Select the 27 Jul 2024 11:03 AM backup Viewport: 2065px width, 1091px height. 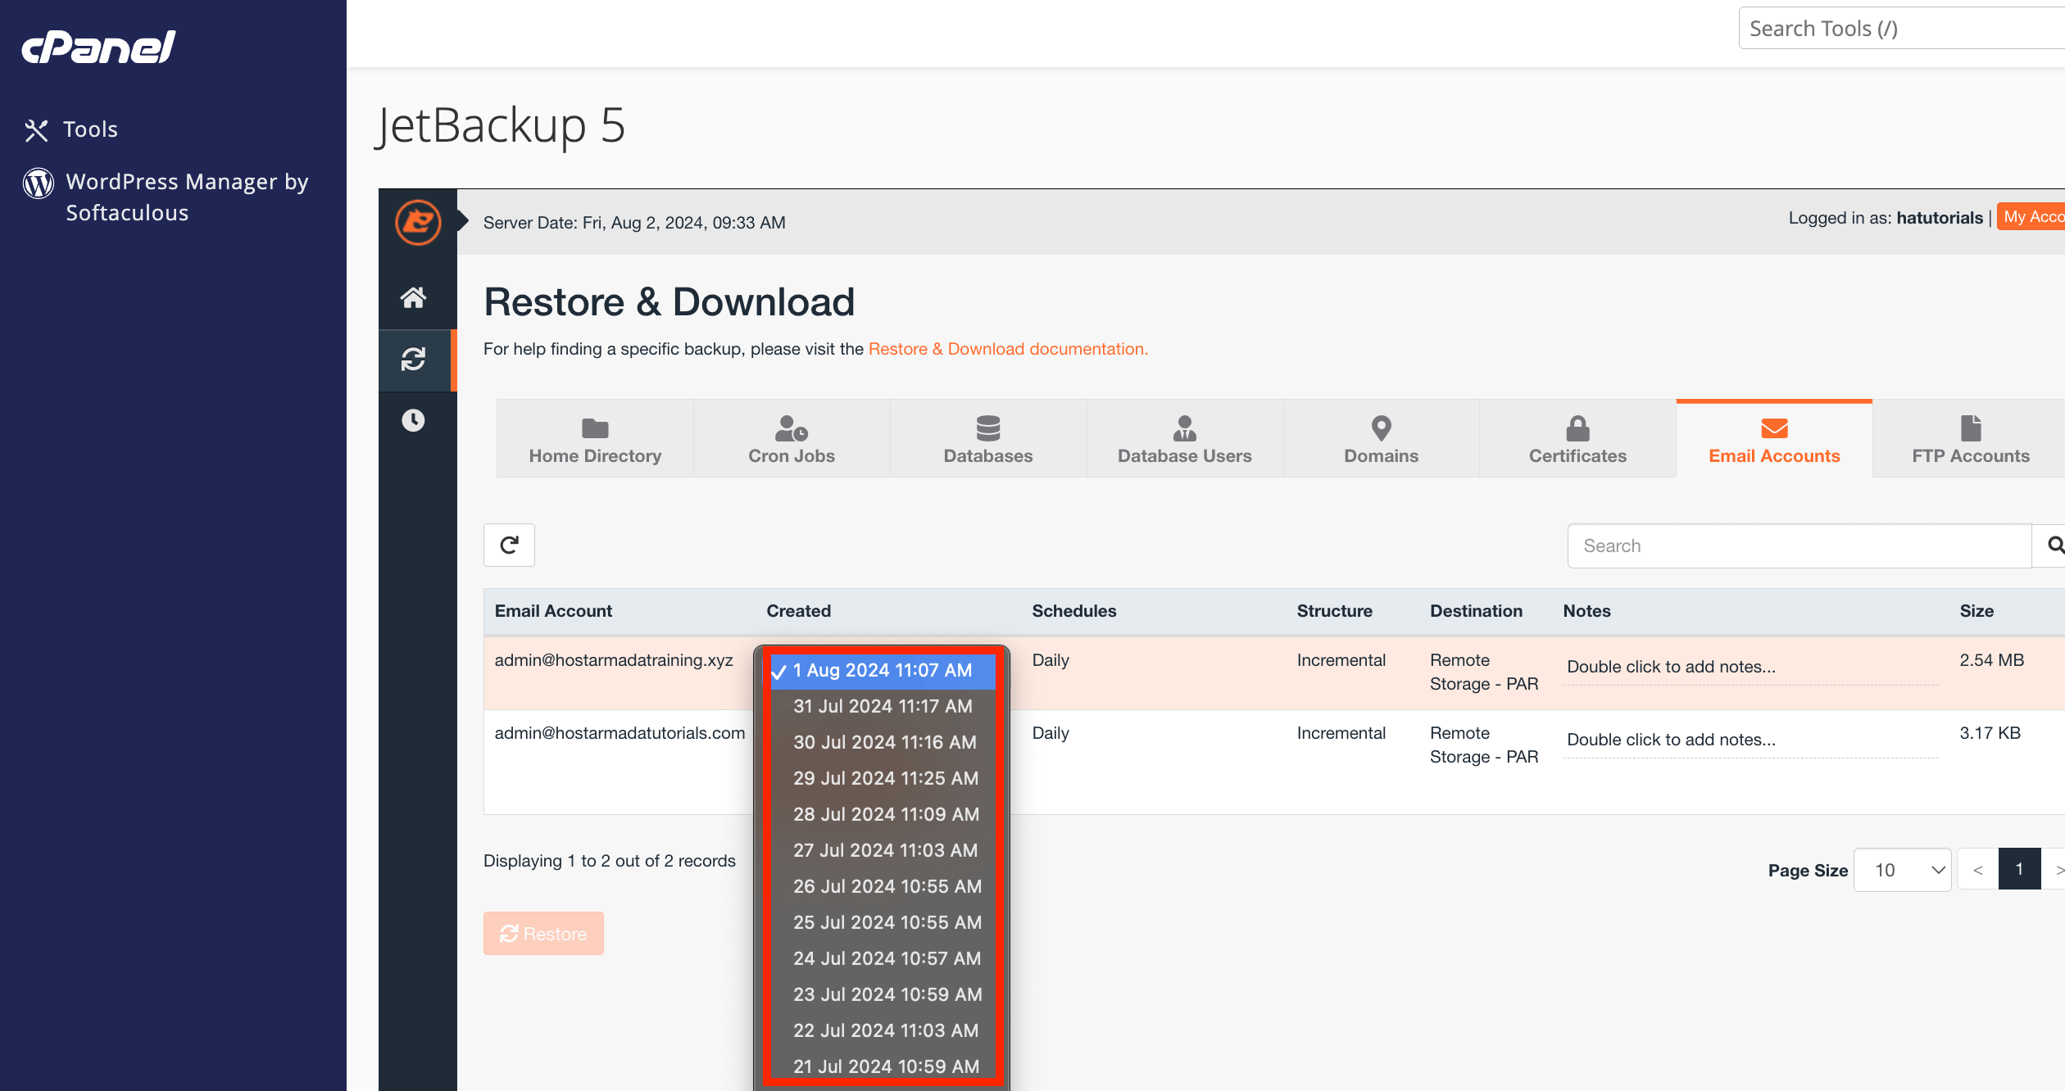pyautogui.click(x=883, y=850)
